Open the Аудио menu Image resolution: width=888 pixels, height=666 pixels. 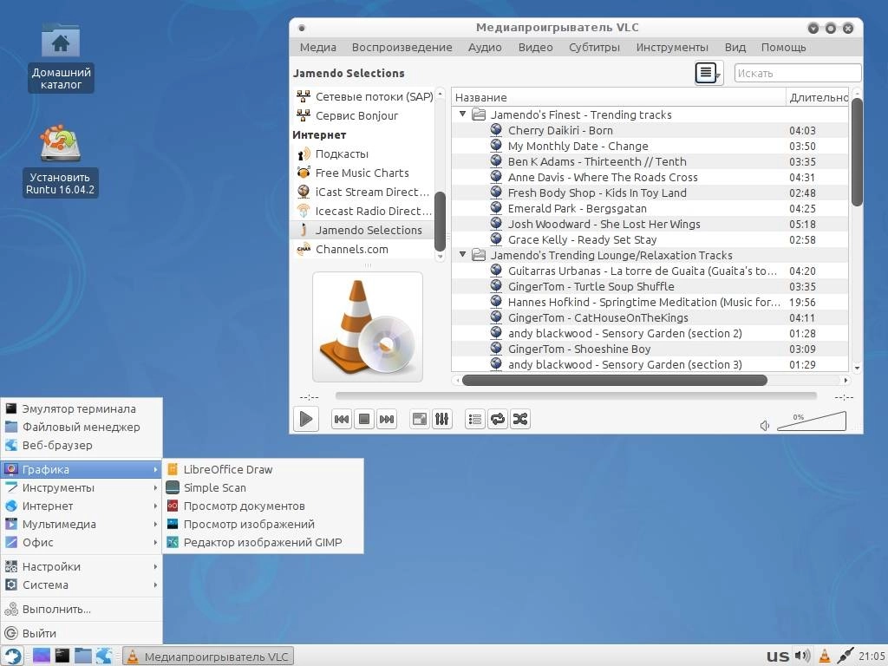point(485,48)
